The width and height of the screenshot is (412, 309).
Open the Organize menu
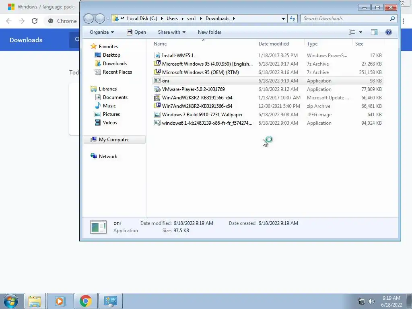[x=102, y=32]
